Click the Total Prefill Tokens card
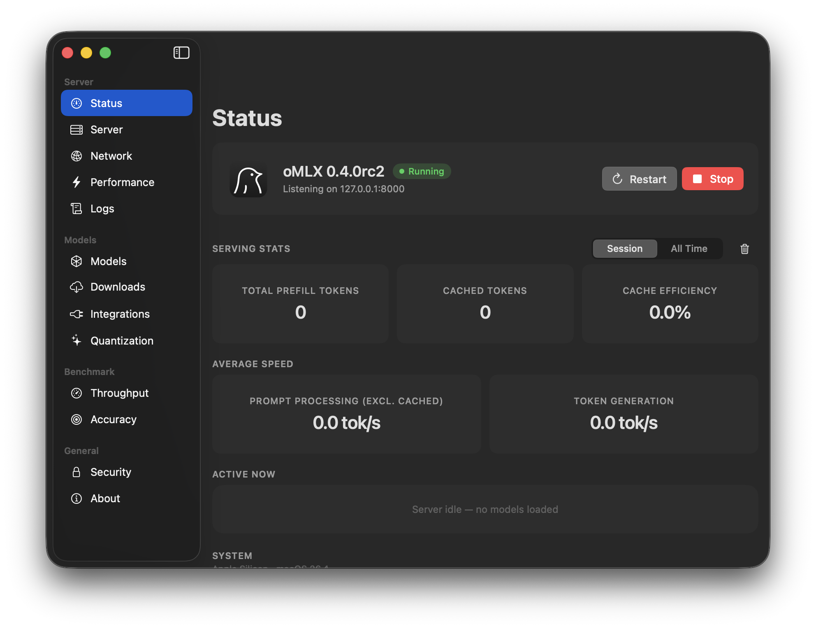 (x=301, y=304)
